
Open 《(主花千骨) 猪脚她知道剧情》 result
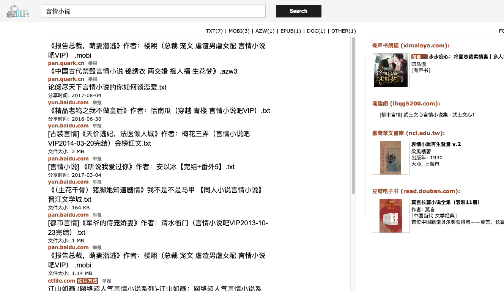155,195
